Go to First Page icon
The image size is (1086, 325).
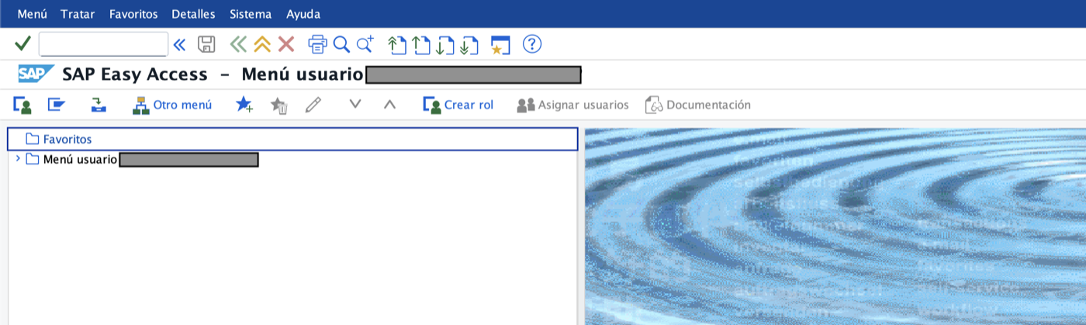tap(397, 45)
